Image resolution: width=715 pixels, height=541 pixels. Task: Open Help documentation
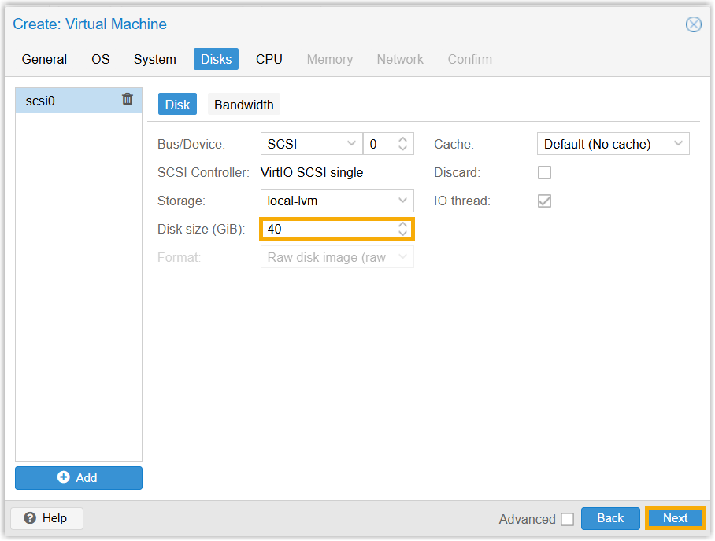[x=46, y=518]
